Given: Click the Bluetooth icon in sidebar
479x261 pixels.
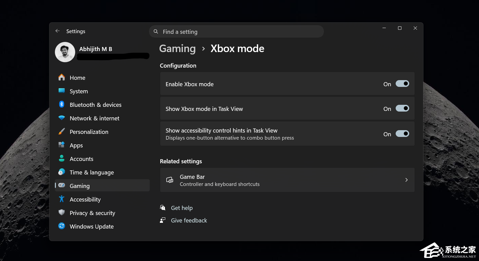Looking at the screenshot, I should tap(62, 104).
